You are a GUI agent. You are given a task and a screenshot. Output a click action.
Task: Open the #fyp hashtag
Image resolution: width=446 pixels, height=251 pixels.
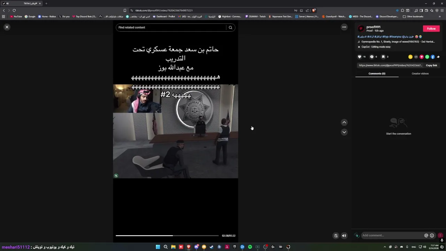coord(385,37)
